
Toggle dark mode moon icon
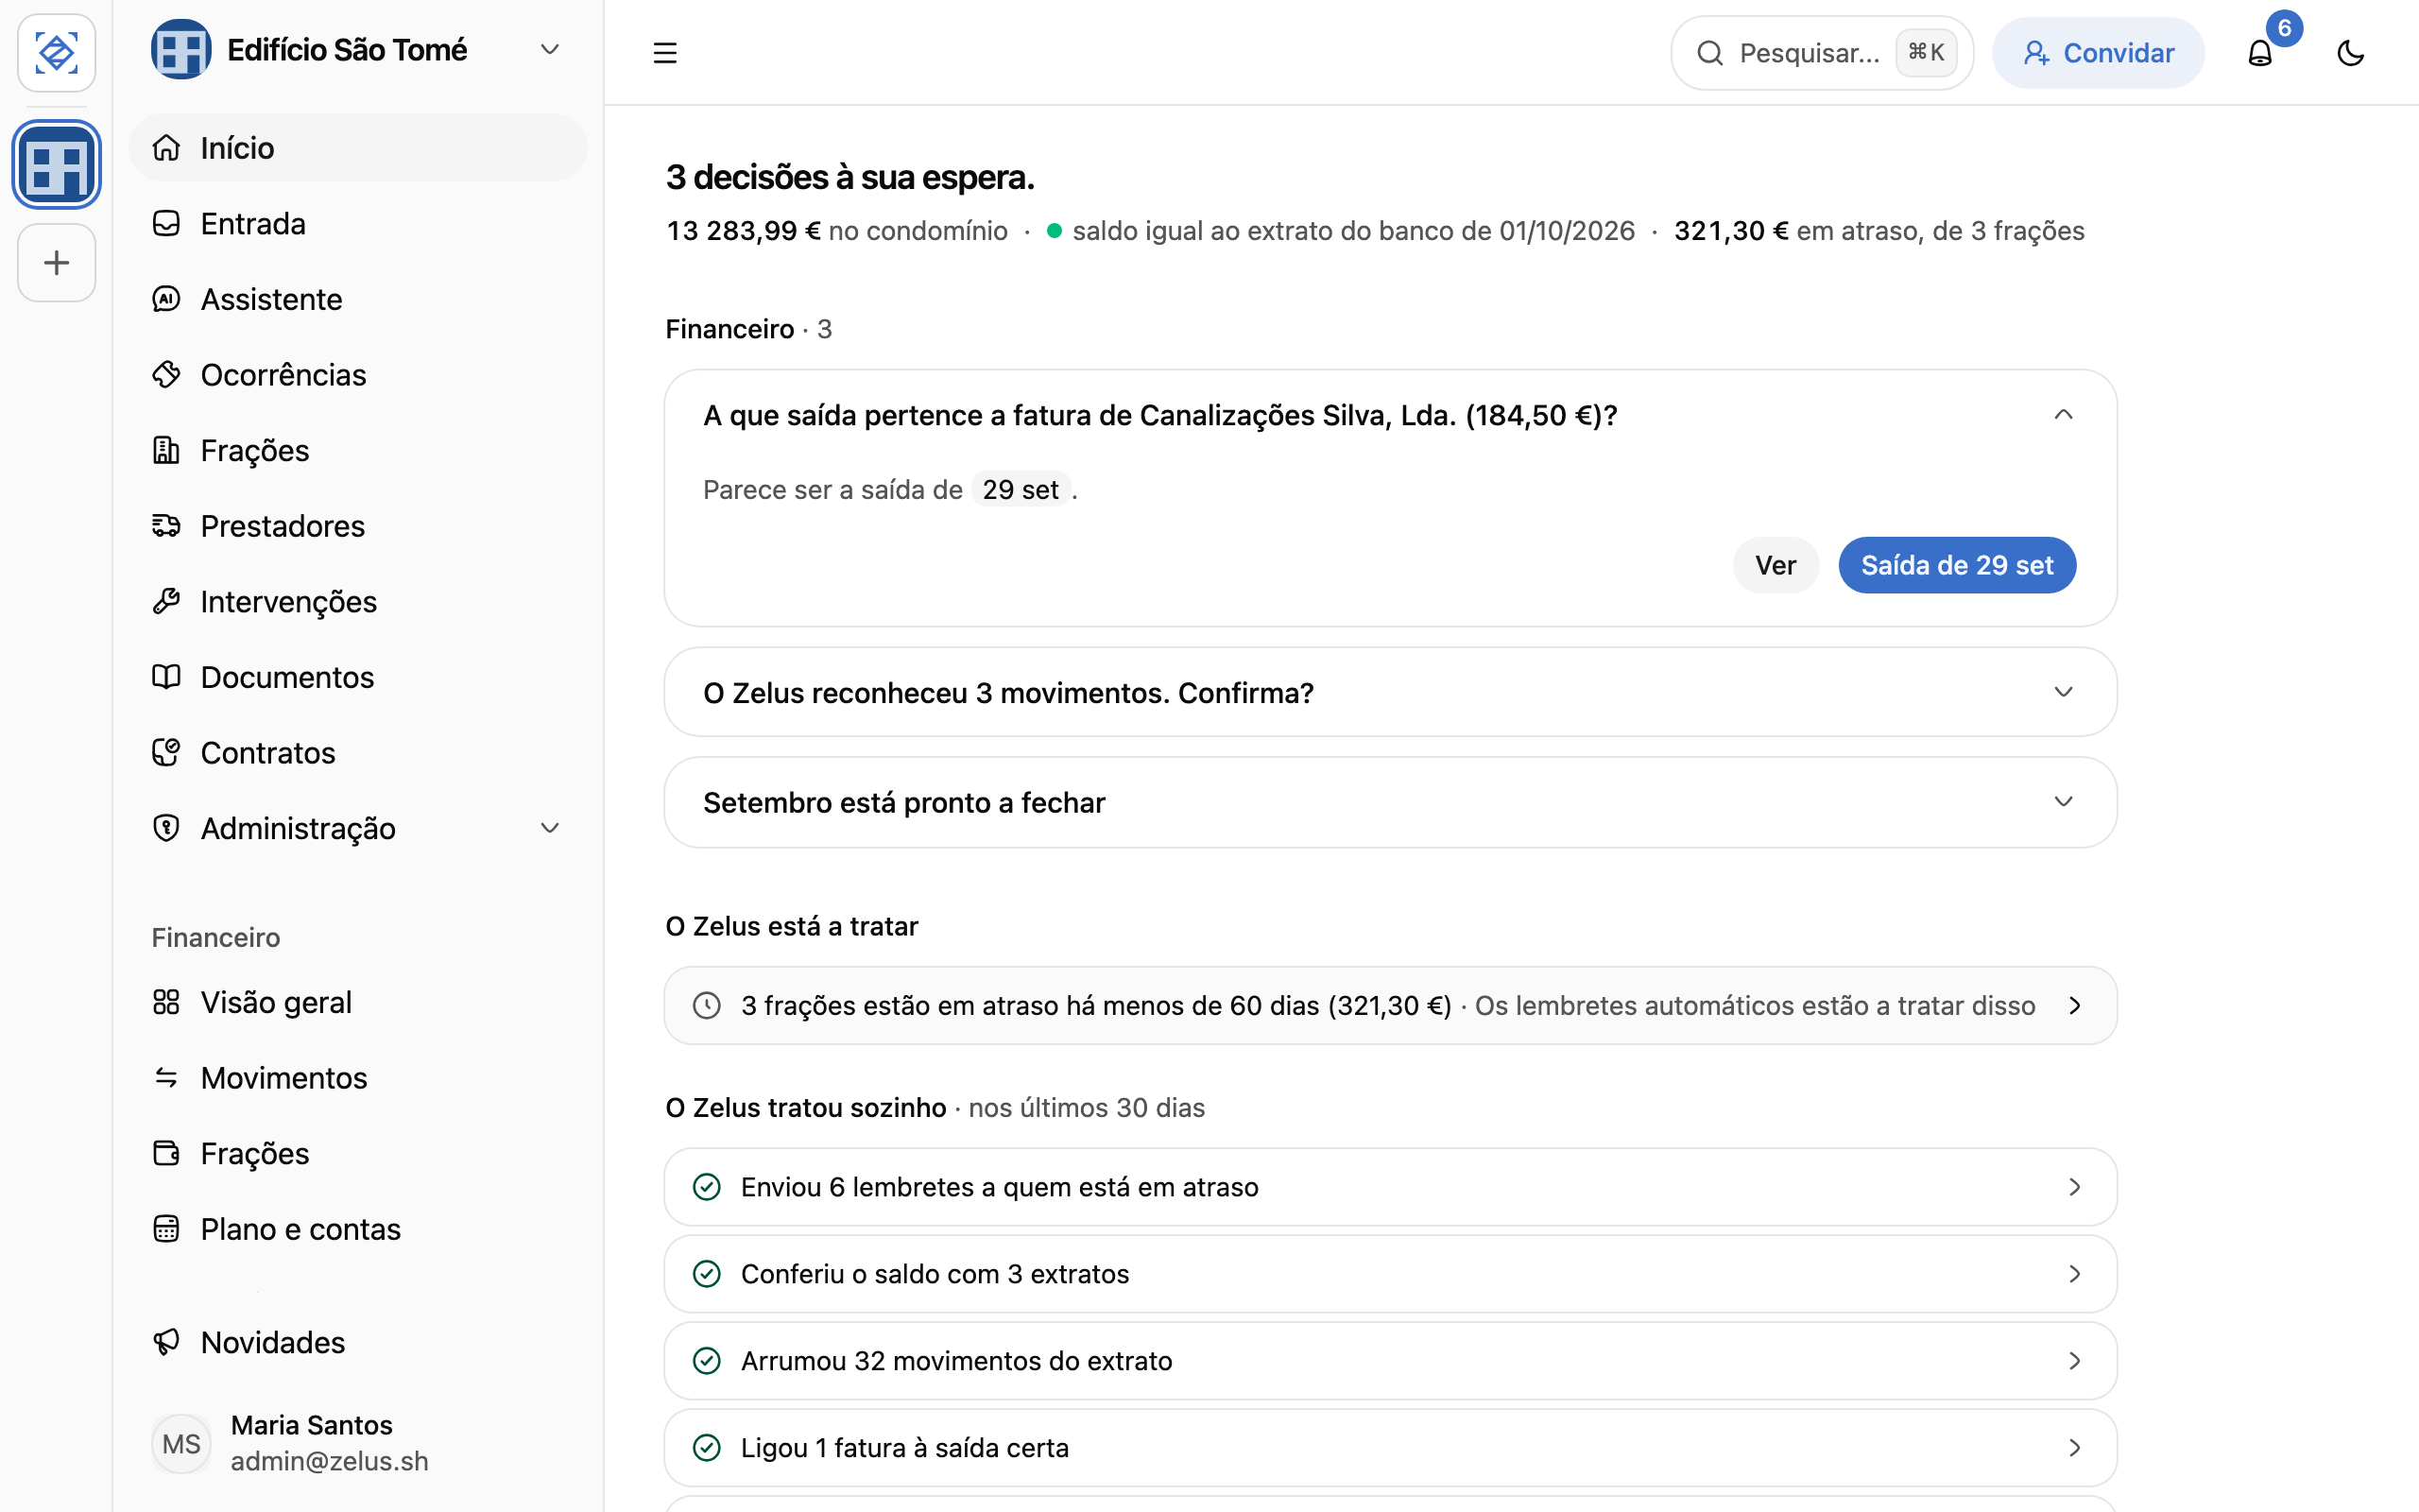pyautogui.click(x=2350, y=52)
